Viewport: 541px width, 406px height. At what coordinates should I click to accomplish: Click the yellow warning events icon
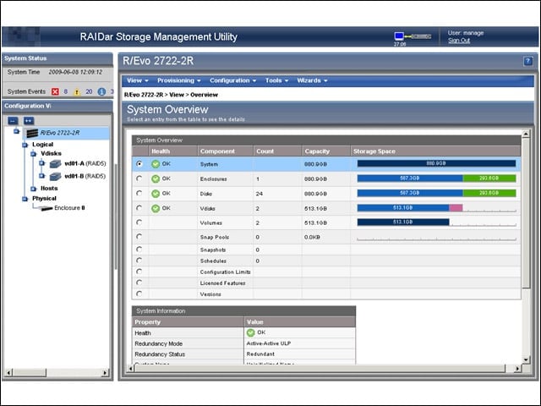tap(77, 92)
